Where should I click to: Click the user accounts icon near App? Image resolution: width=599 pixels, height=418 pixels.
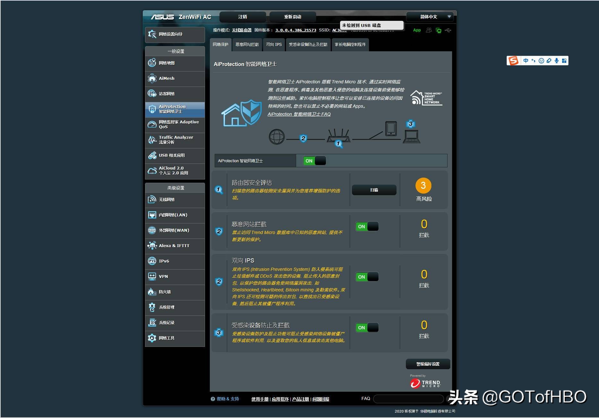(429, 30)
